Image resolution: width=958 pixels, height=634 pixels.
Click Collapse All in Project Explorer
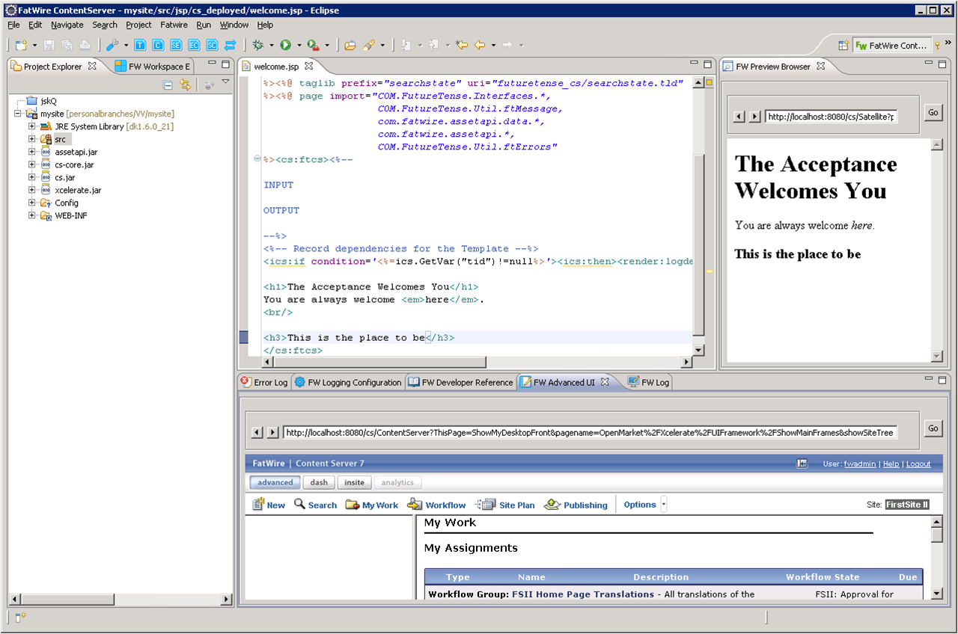click(x=168, y=85)
